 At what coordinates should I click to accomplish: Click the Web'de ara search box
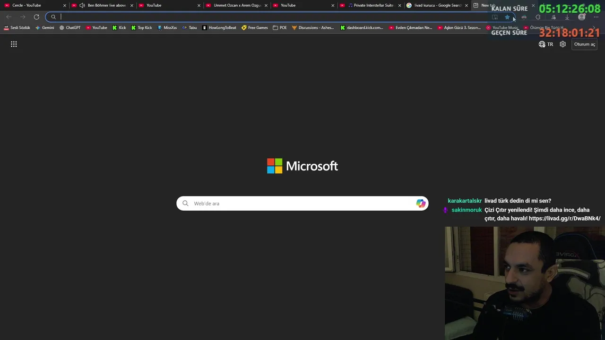302,204
